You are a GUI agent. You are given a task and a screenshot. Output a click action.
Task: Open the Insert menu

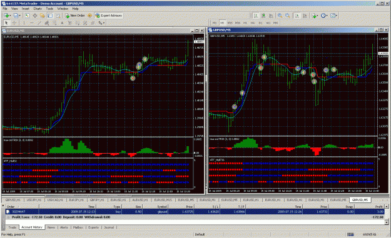point(26,9)
